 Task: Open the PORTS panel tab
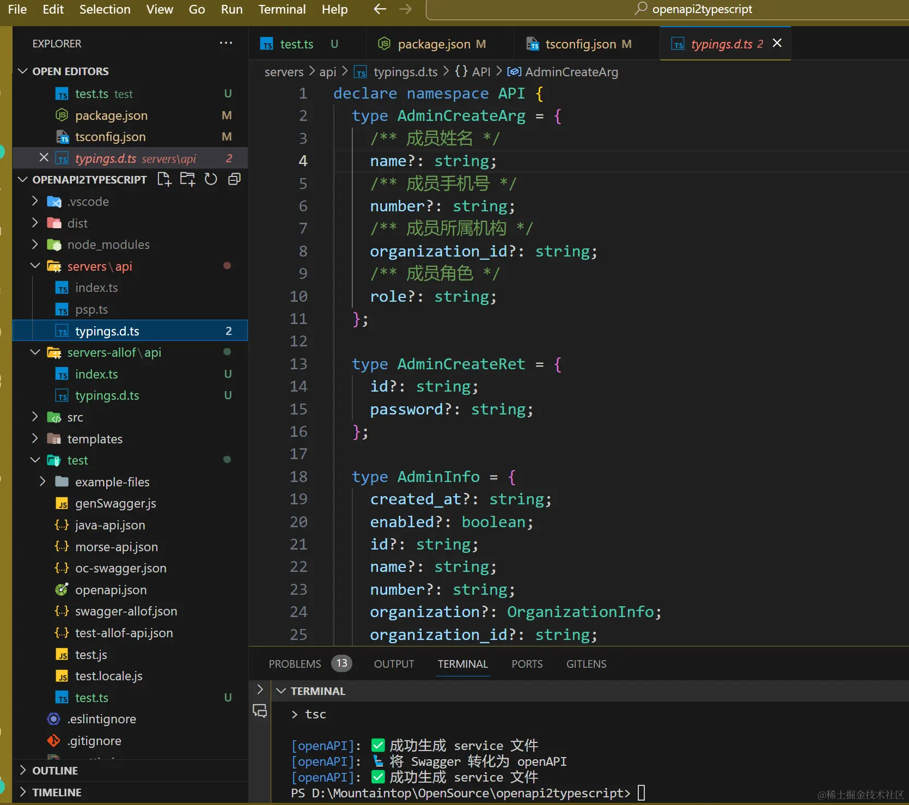527,664
